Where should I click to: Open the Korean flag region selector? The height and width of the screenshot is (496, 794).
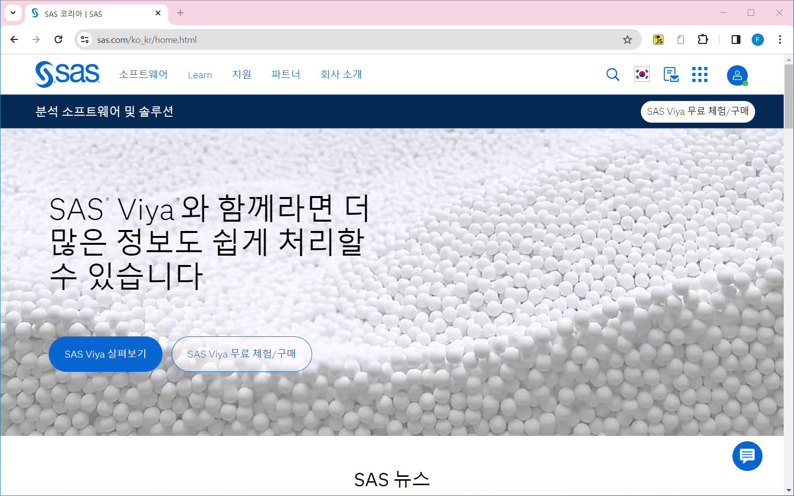pyautogui.click(x=642, y=74)
